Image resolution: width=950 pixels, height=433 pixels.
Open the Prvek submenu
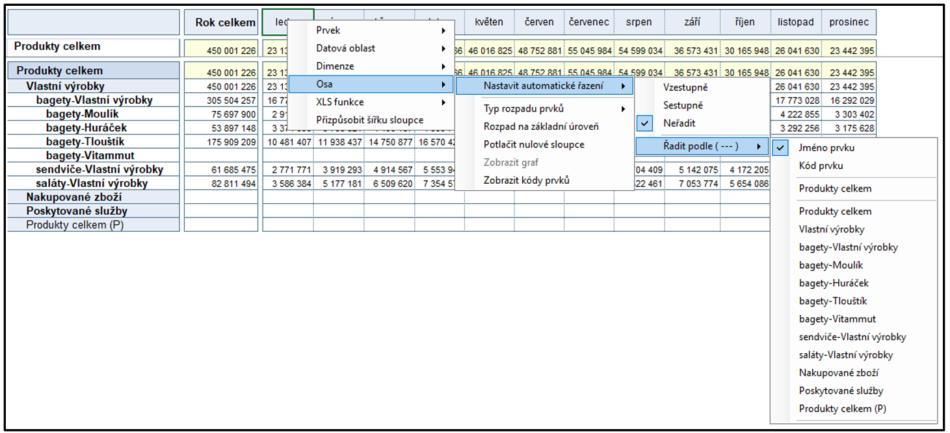371,31
